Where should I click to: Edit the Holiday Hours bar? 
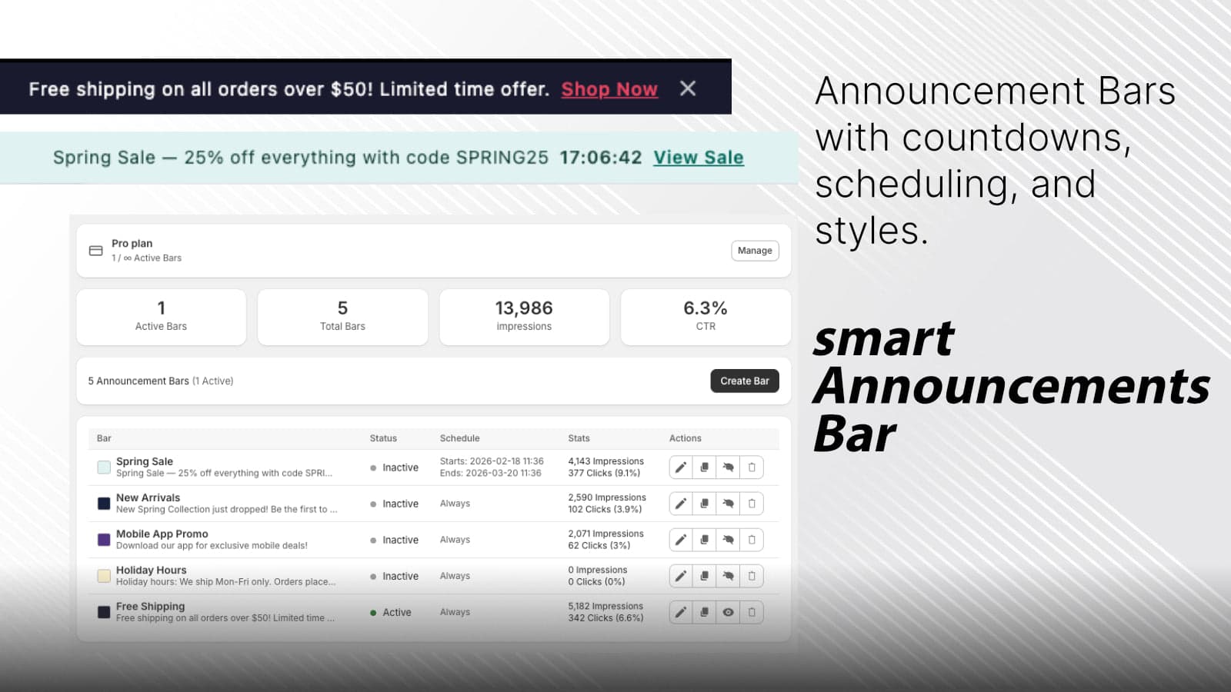pyautogui.click(x=681, y=576)
